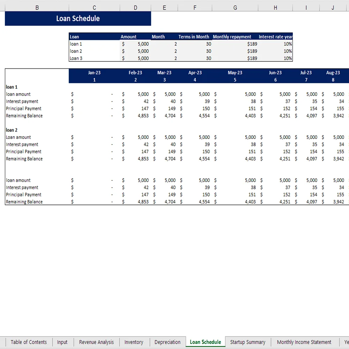Select the 'Loan' summary table header
Viewport: 349px width, 349px height.
pyautogui.click(x=94, y=37)
